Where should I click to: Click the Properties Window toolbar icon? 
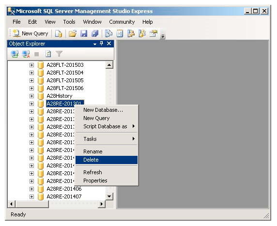[x=154, y=33]
